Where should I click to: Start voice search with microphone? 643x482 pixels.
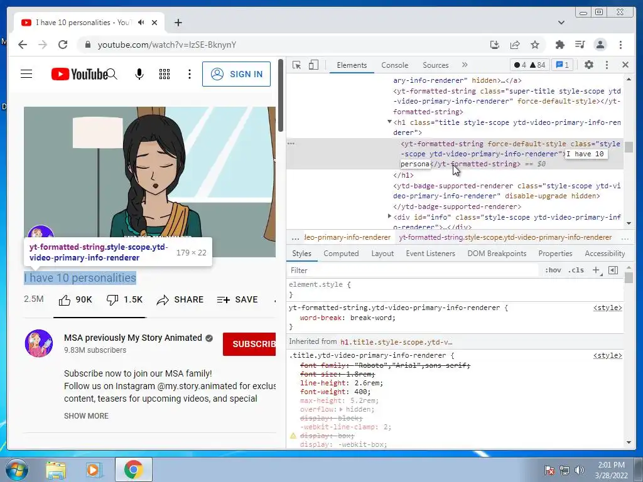coord(139,74)
